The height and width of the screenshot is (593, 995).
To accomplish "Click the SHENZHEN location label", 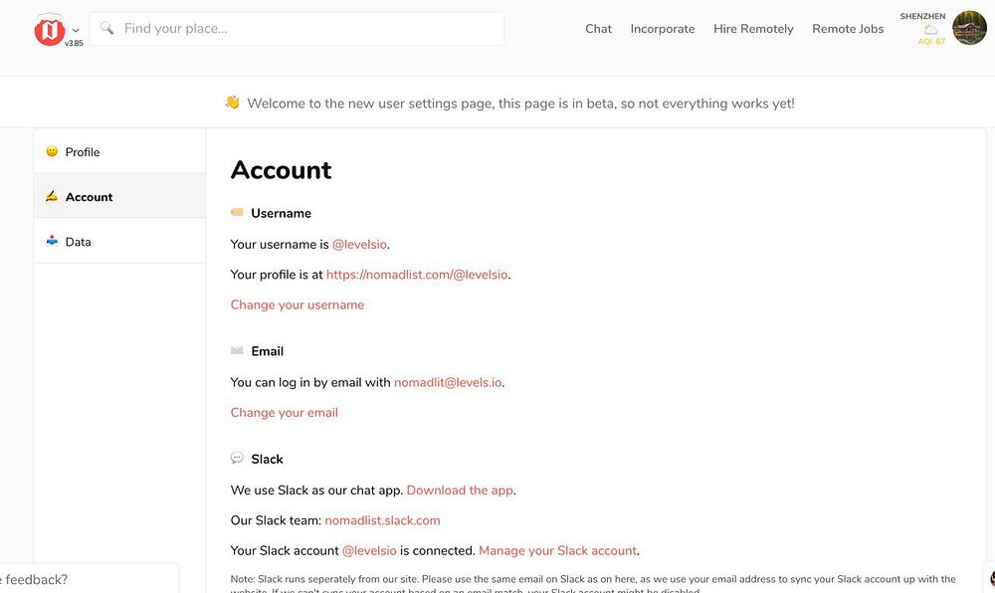I will pos(922,17).
